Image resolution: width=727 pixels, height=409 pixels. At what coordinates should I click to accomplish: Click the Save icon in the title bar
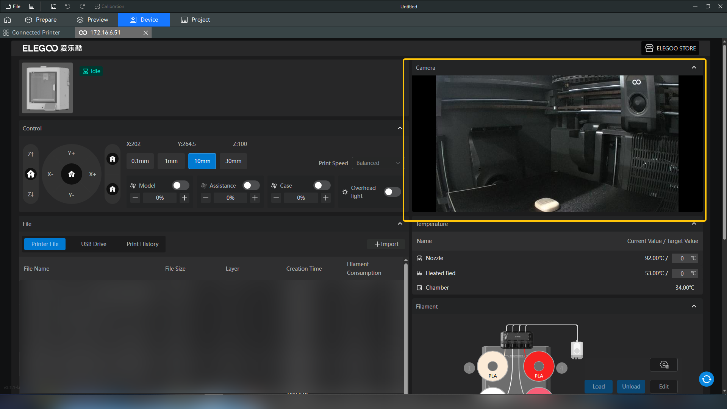(53, 6)
